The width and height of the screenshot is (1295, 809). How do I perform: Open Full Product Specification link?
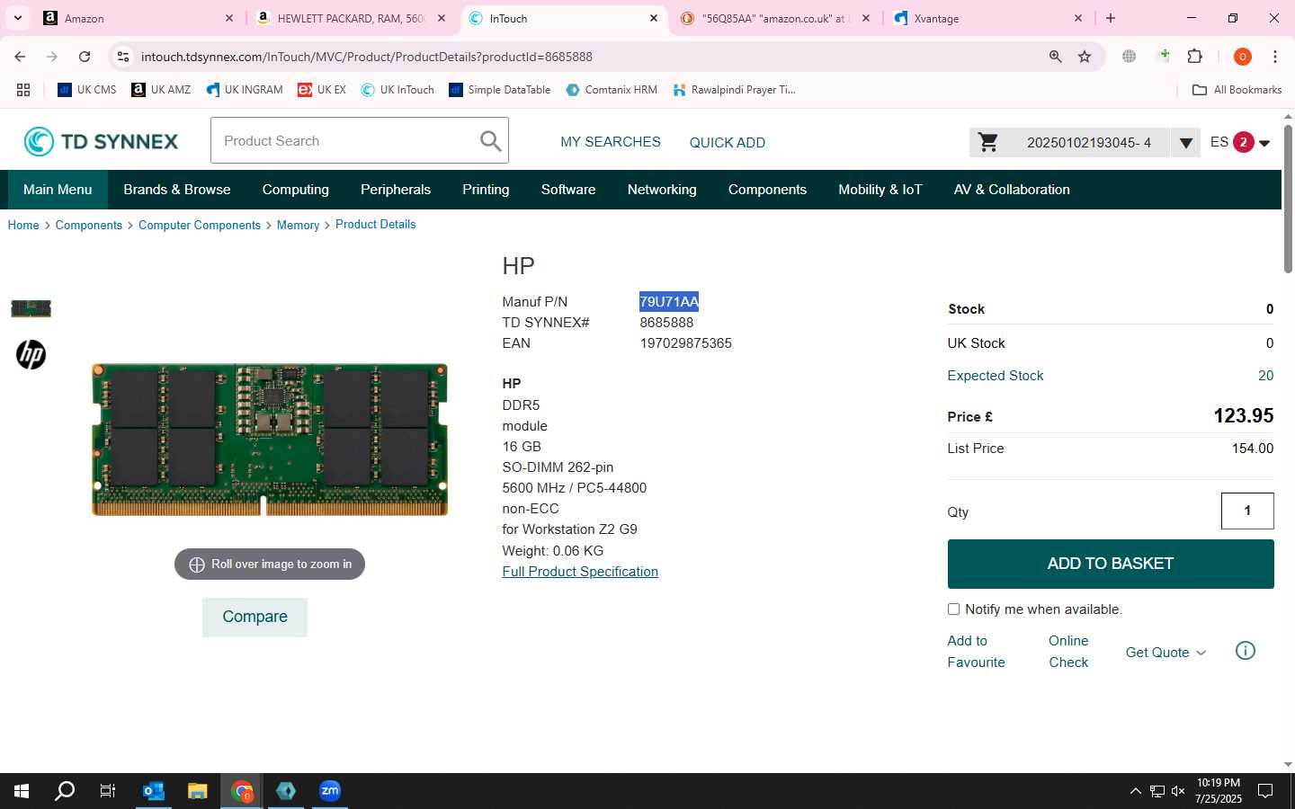580,572
